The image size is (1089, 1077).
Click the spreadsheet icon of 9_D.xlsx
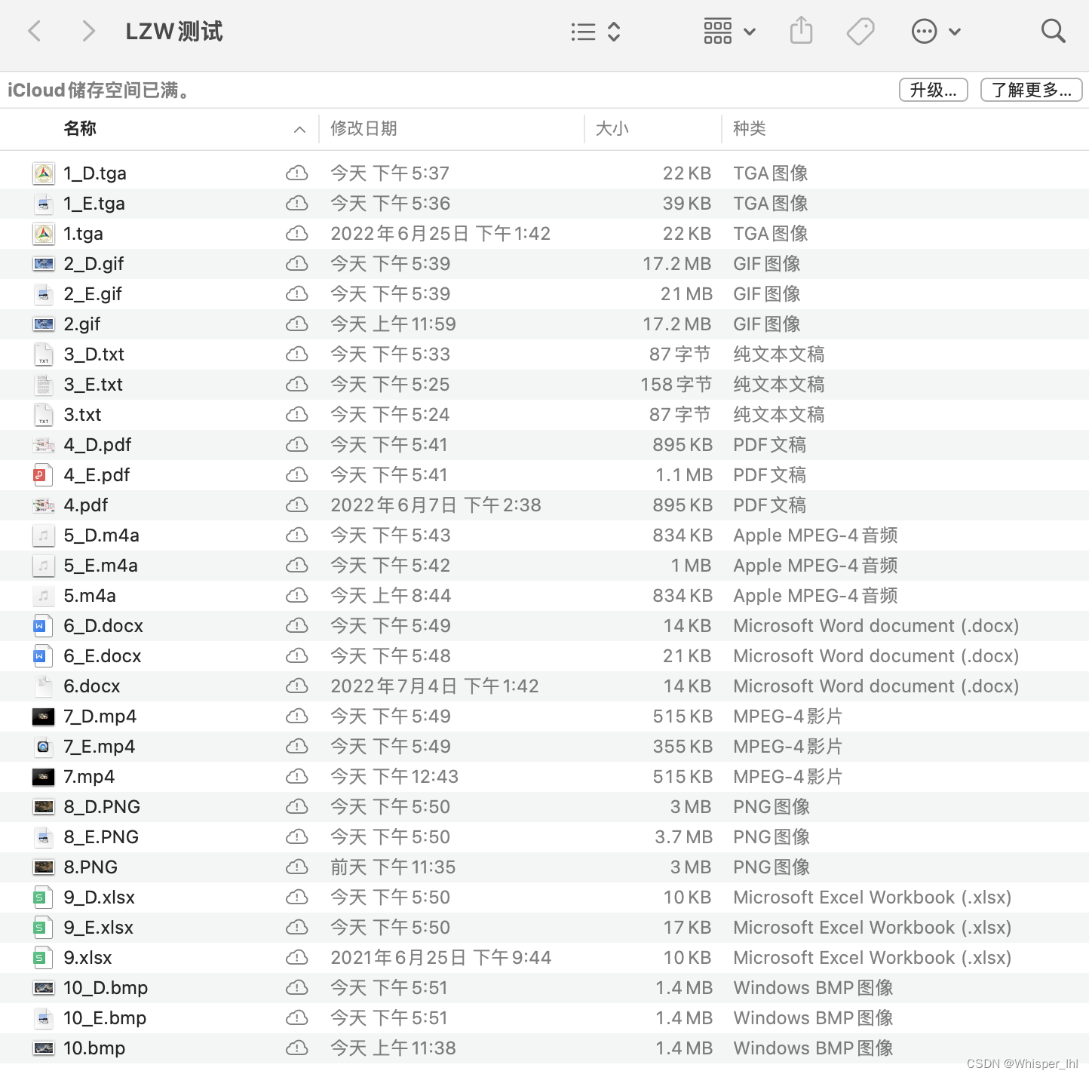coord(43,897)
